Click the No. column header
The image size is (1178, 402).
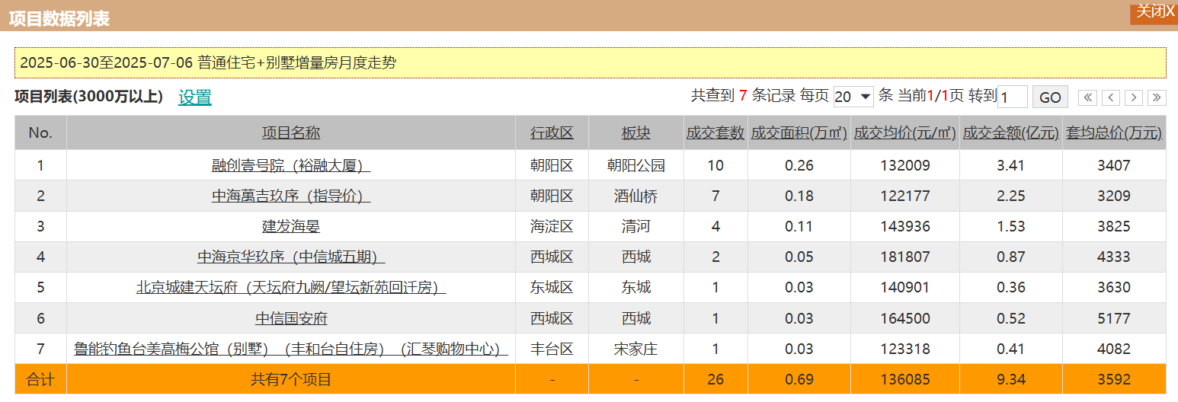tap(40, 132)
